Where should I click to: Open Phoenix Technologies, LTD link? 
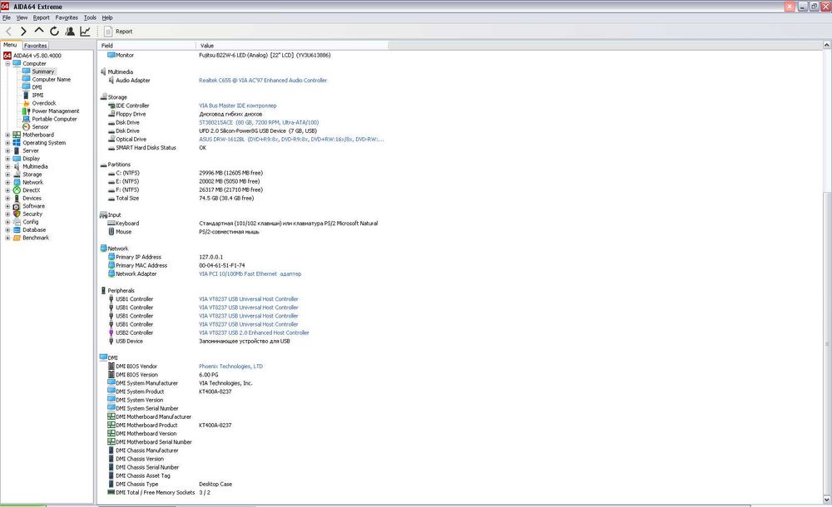point(230,366)
